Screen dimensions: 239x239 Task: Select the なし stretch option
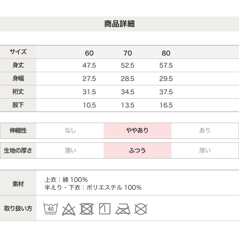point(70,130)
